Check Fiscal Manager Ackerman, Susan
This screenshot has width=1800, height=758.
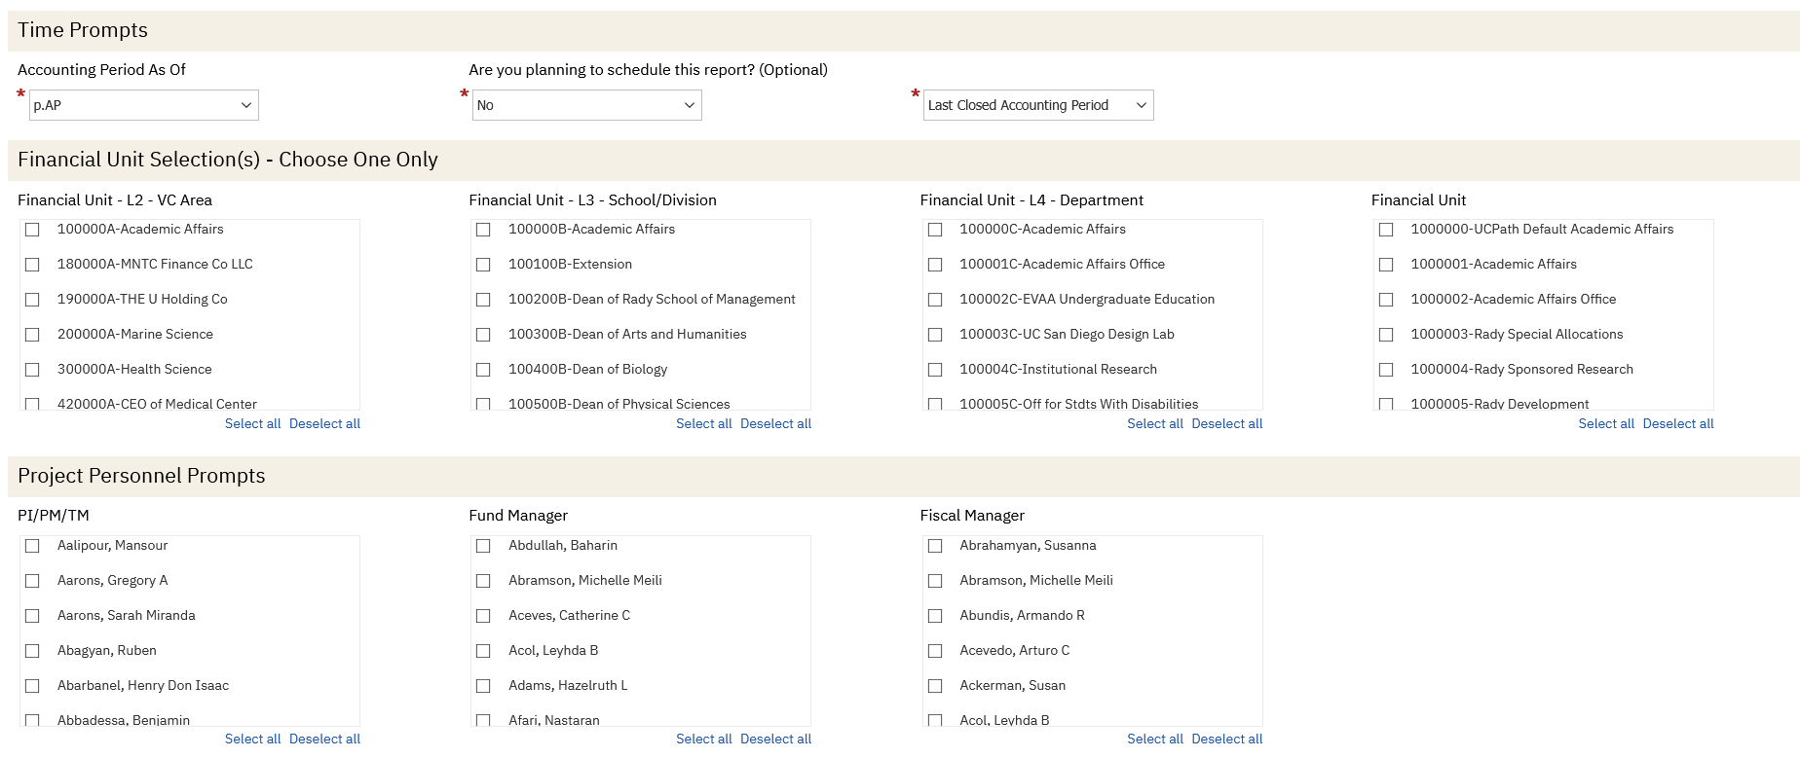(935, 686)
